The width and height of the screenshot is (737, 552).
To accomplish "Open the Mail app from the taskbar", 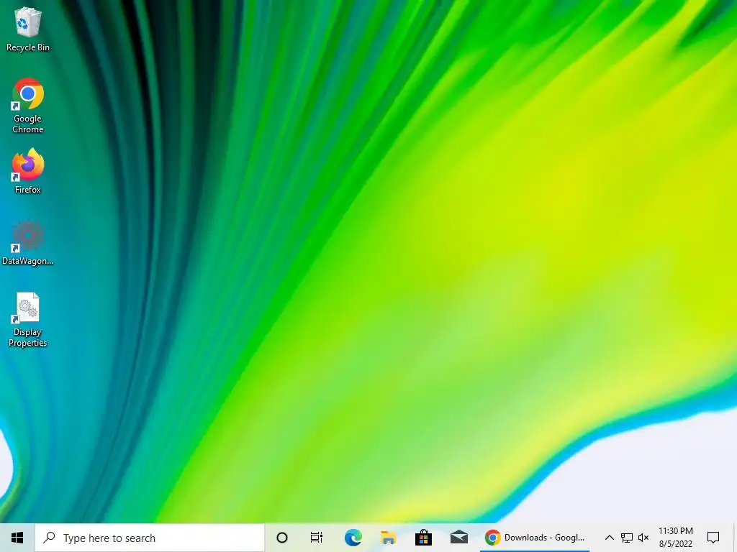I will coord(458,538).
